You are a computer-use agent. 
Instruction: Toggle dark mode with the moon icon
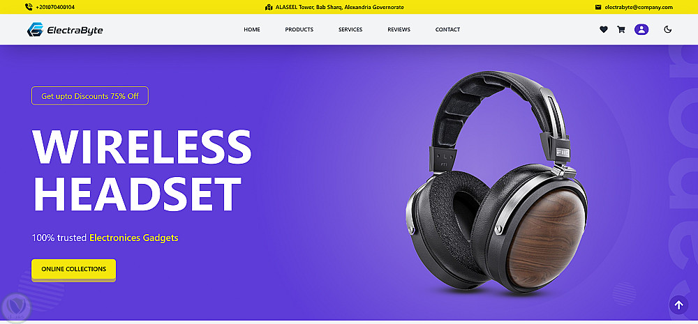point(667,30)
